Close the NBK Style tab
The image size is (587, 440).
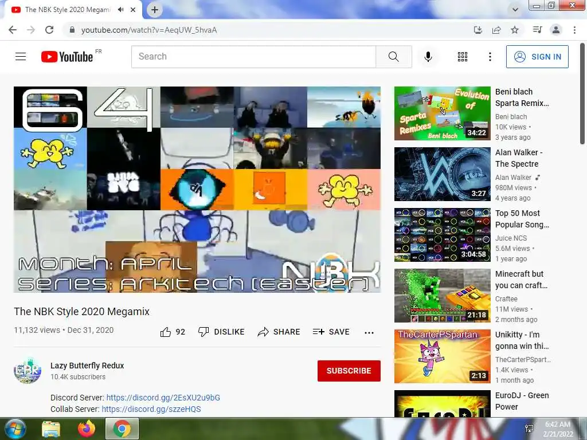(x=133, y=10)
